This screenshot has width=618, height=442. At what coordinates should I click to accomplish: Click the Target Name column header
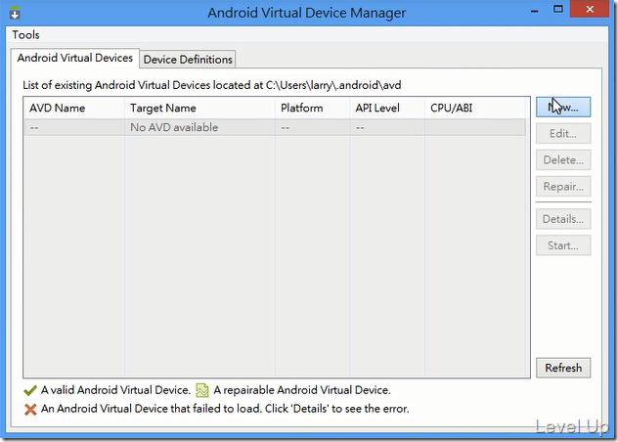[x=199, y=108]
